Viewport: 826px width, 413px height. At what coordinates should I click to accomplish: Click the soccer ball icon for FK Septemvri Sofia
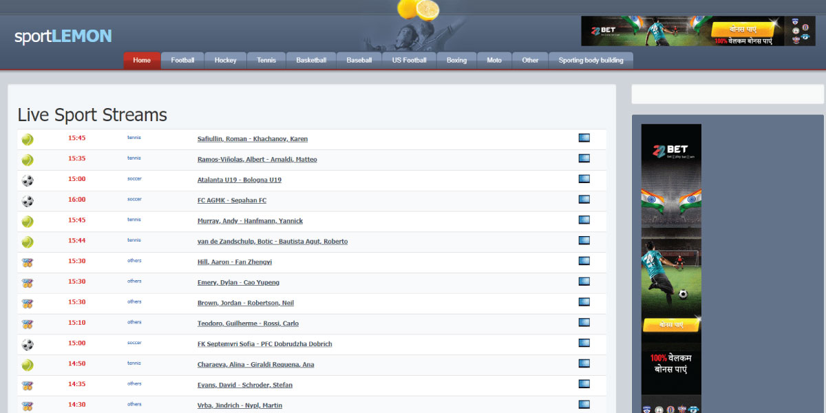point(28,344)
